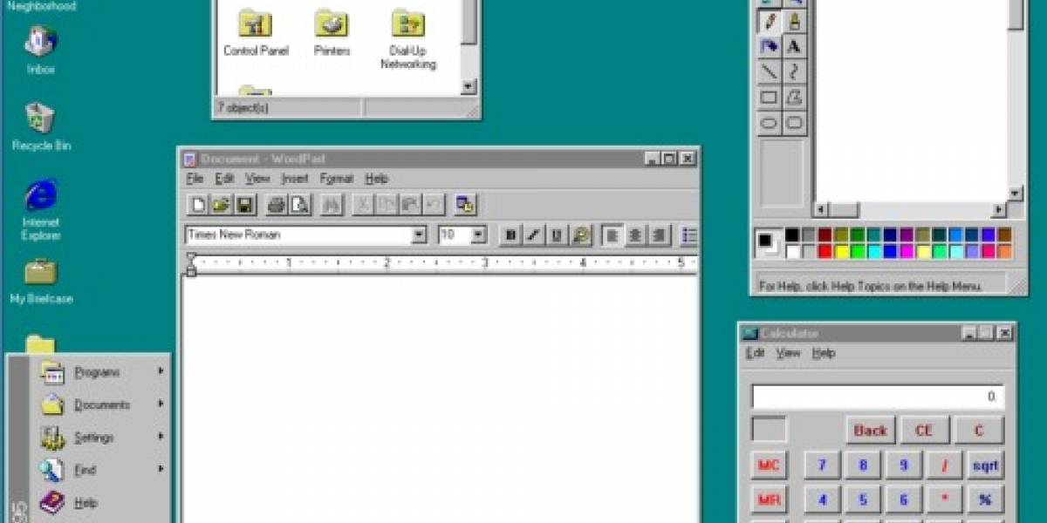Open the Insert menu in WordPad

coord(295,179)
